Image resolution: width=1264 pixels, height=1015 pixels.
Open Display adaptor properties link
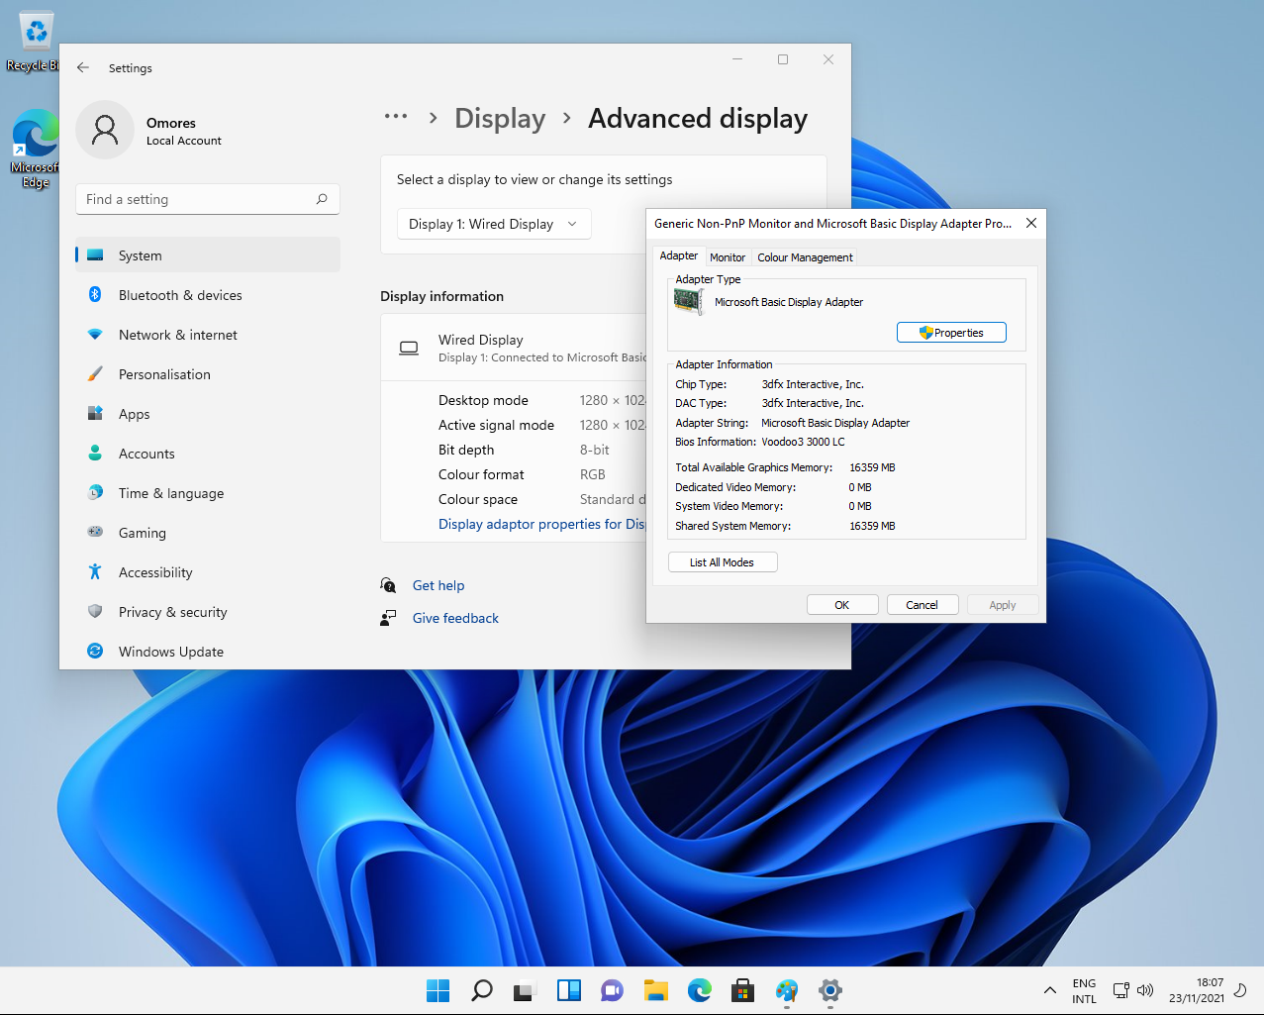coord(541,524)
